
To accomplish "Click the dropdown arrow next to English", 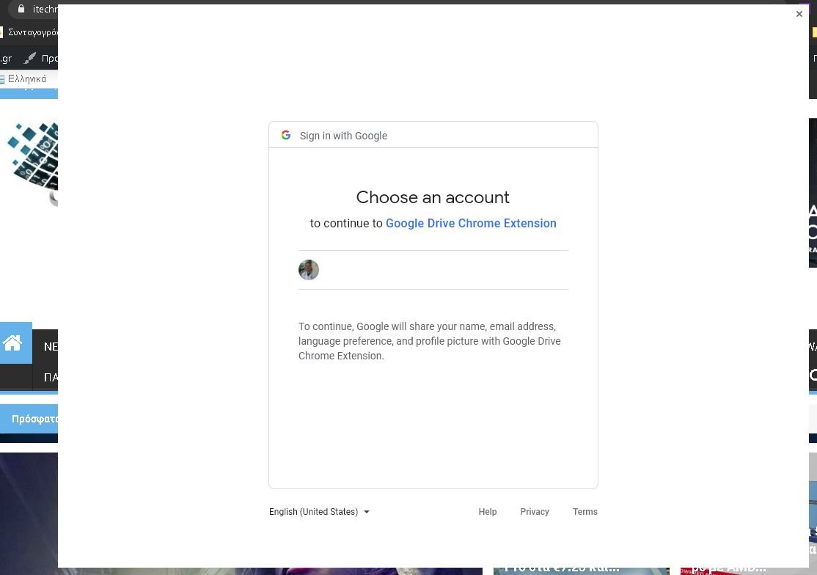I will coord(366,512).
